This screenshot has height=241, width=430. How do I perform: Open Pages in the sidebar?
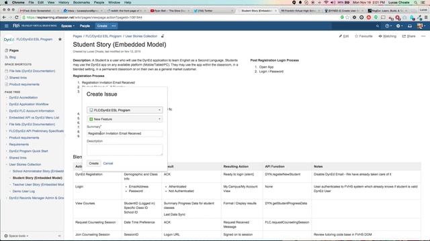pyautogui.click(x=13, y=51)
